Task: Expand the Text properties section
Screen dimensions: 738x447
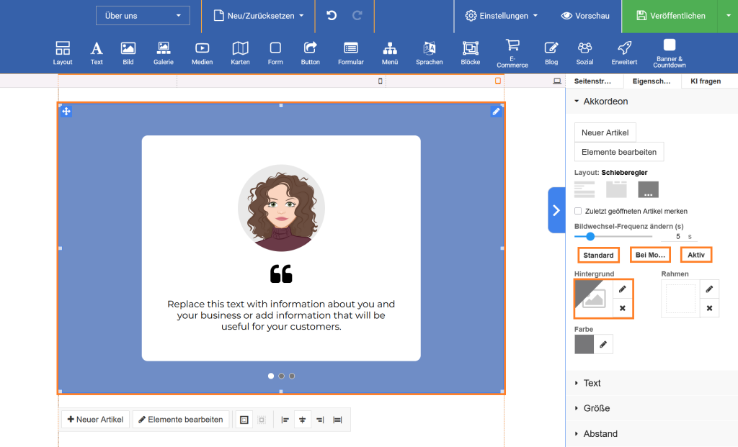Action: pos(592,383)
